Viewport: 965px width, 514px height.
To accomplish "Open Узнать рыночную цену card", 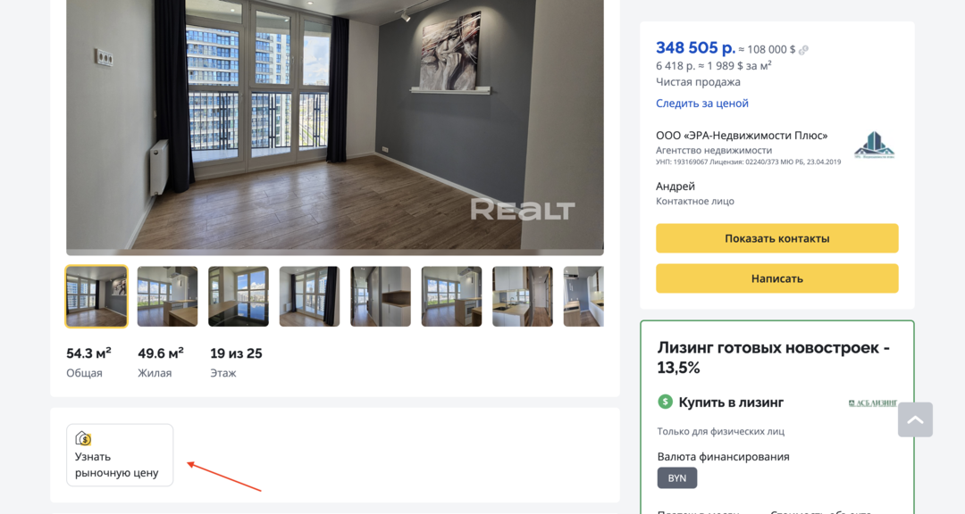I will 120,455.
